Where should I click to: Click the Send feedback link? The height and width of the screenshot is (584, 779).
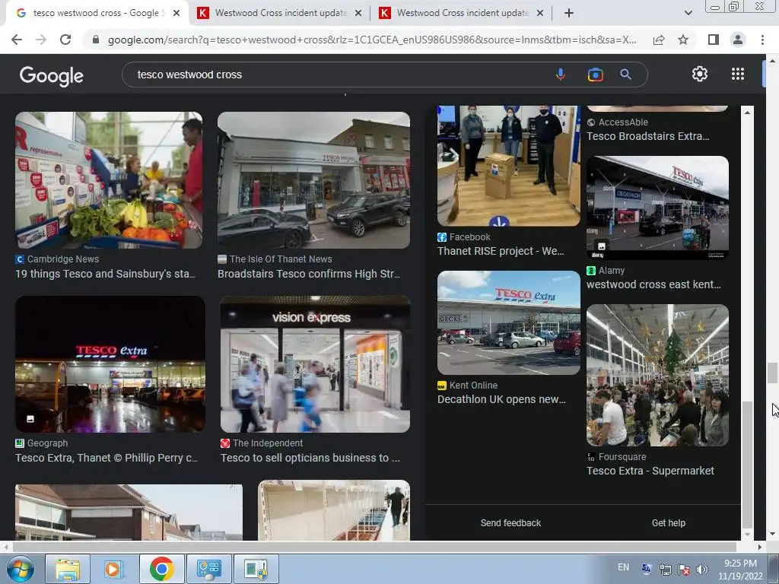(510, 523)
